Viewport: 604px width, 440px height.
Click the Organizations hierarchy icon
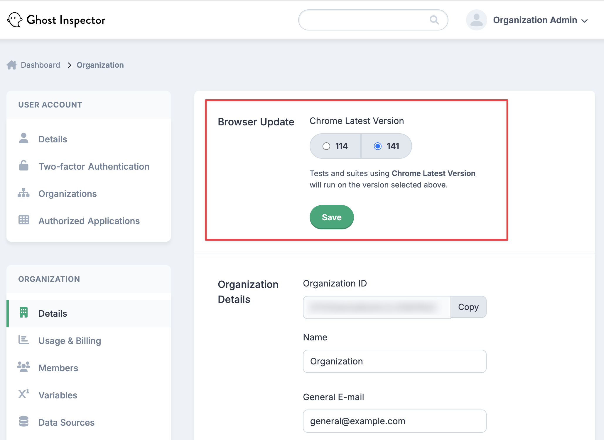pos(23,193)
